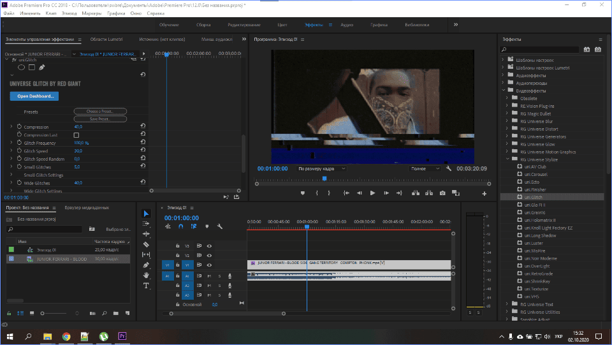The height and width of the screenshot is (345, 612).
Task: Click Mark In button in Program monitor
Action: click(317, 193)
